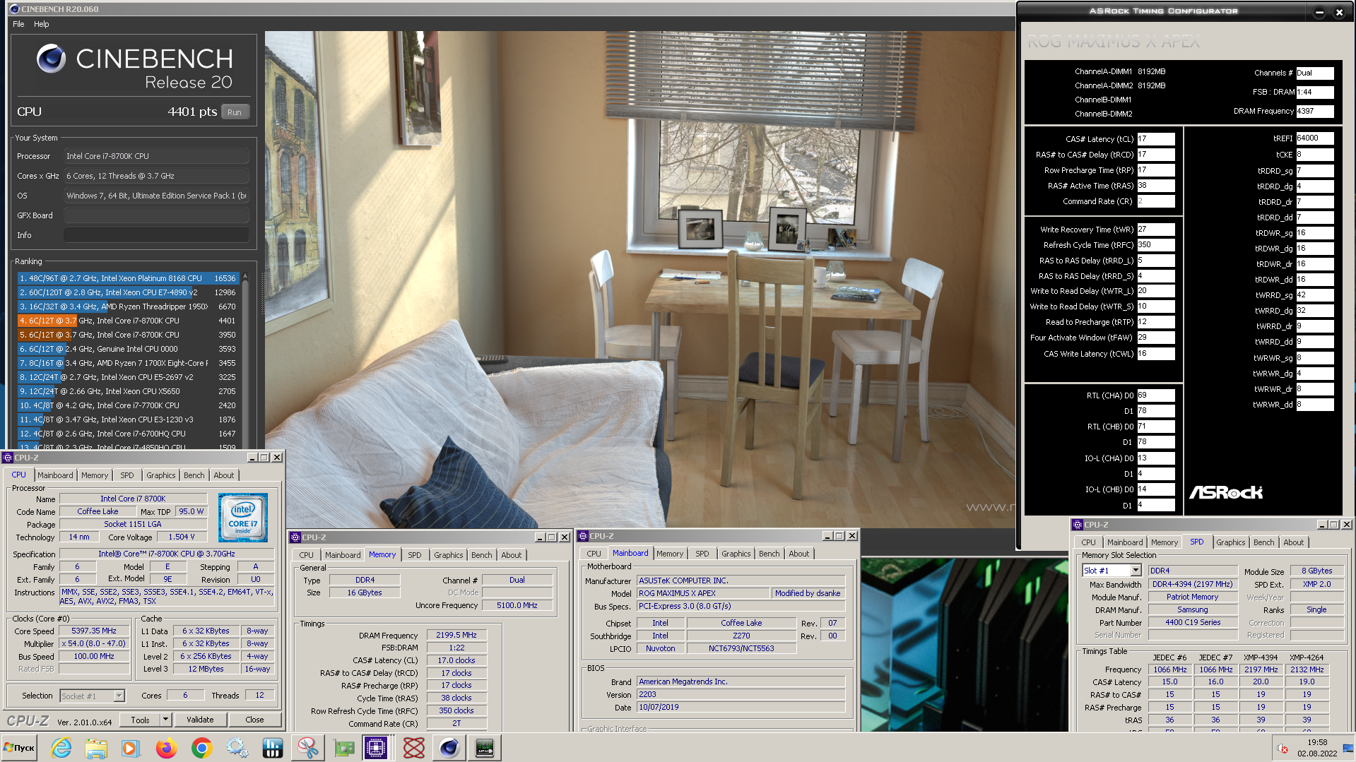Click the DRAM Frequency 2199.5 MHz value
1356x762 pixels.
coord(456,636)
